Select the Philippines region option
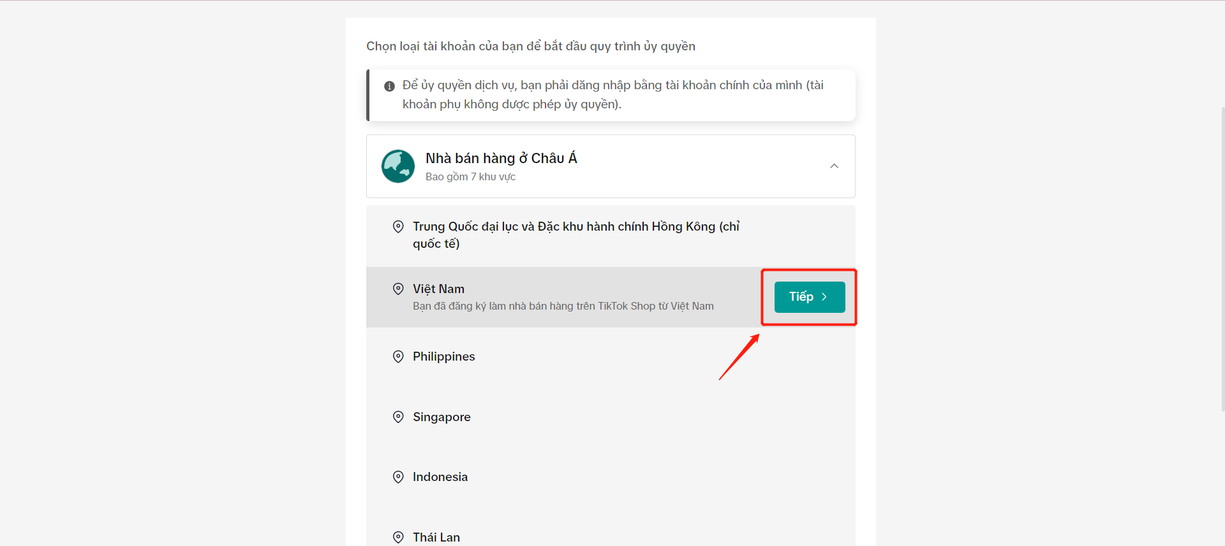This screenshot has height=546, width=1225. point(611,357)
